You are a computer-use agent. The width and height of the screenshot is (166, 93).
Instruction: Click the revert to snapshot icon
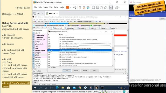(x=84, y=7)
